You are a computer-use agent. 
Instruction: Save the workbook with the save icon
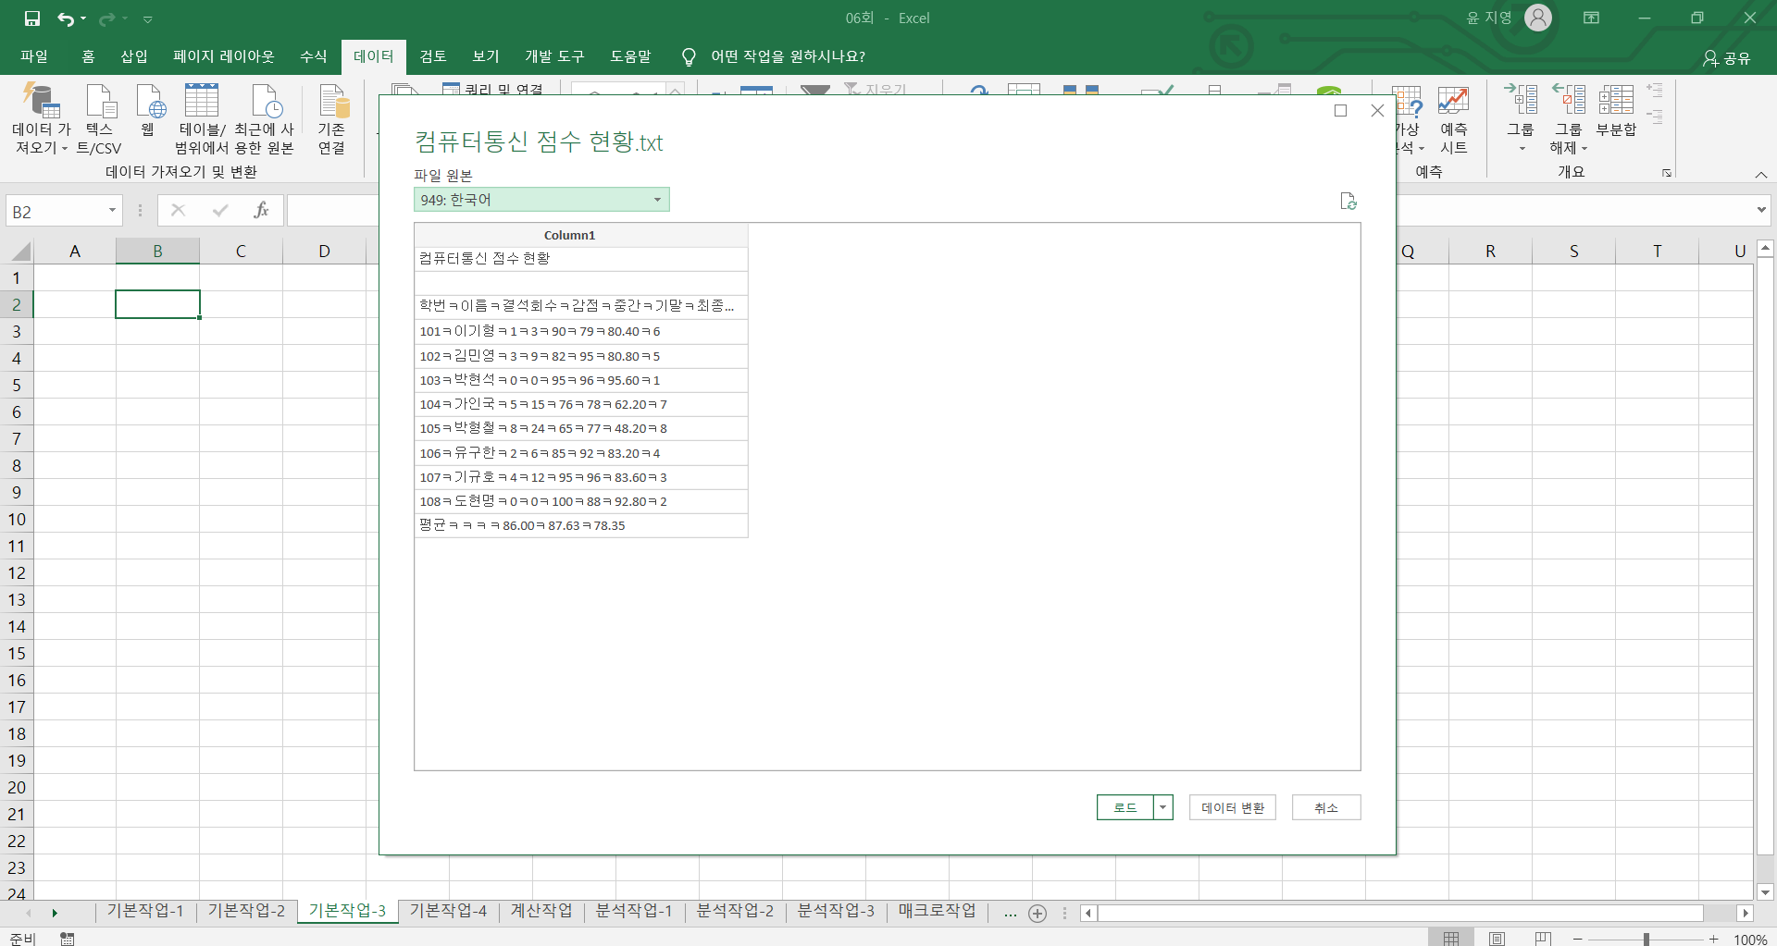point(32,18)
